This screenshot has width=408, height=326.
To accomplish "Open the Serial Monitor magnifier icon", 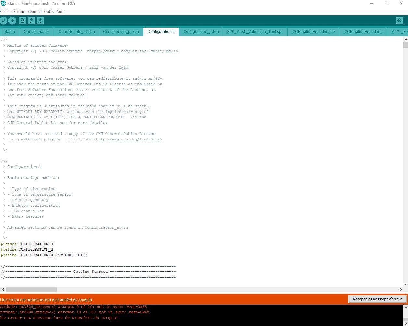I will point(400,20).
